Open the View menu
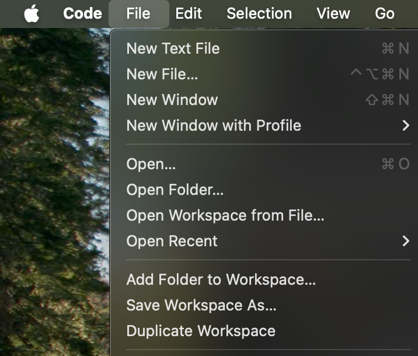 [333, 13]
